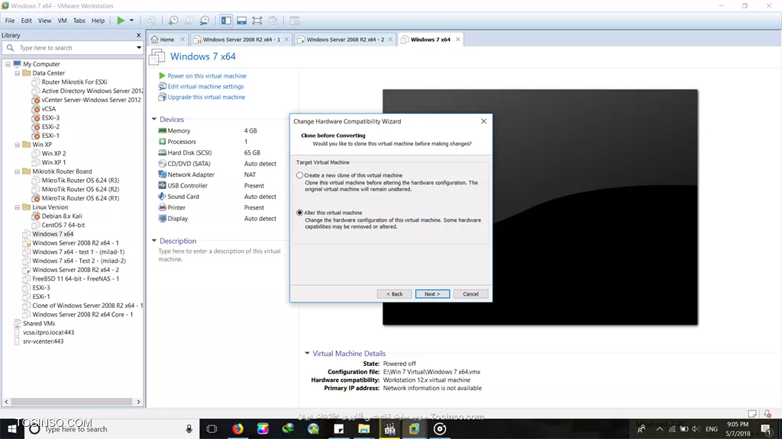Open the Tabs menu
Viewport: 782px width, 439px height.
(79, 21)
